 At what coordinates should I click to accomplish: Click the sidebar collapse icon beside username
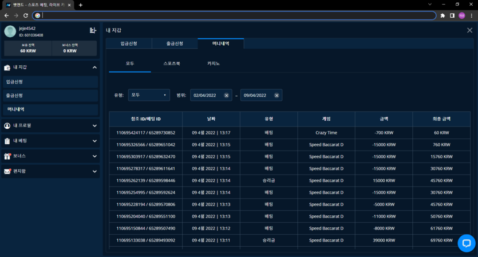coord(93,30)
